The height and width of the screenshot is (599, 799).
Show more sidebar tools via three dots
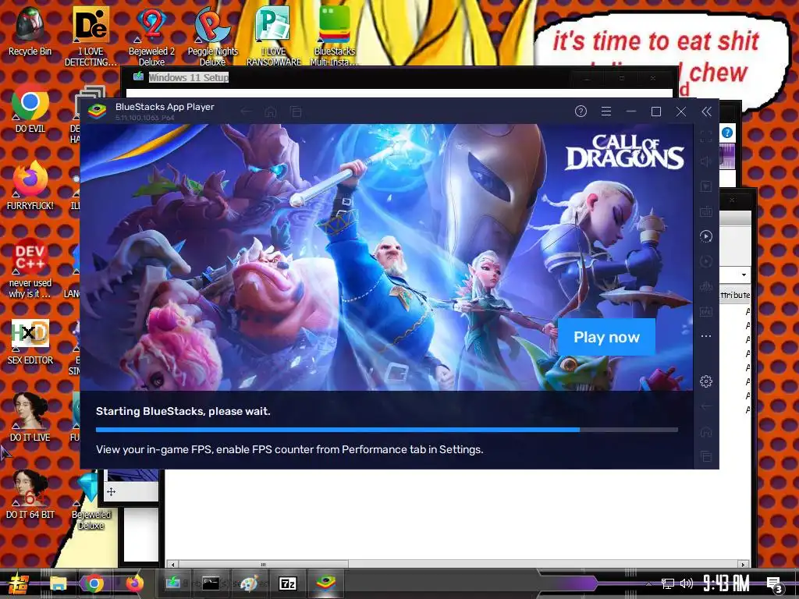[706, 336]
